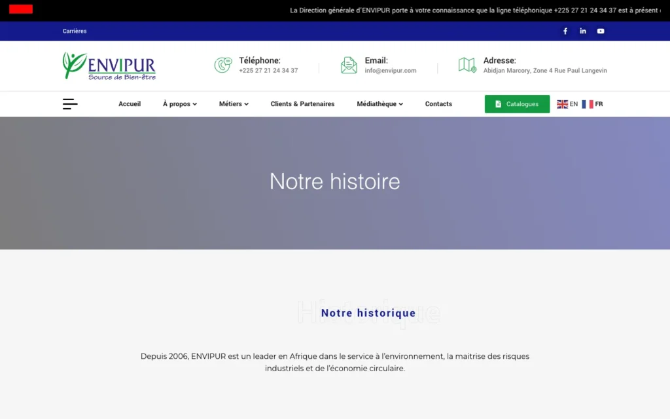Click the Abidjan Marcory address text
670x419 pixels.
pyautogui.click(x=545, y=71)
